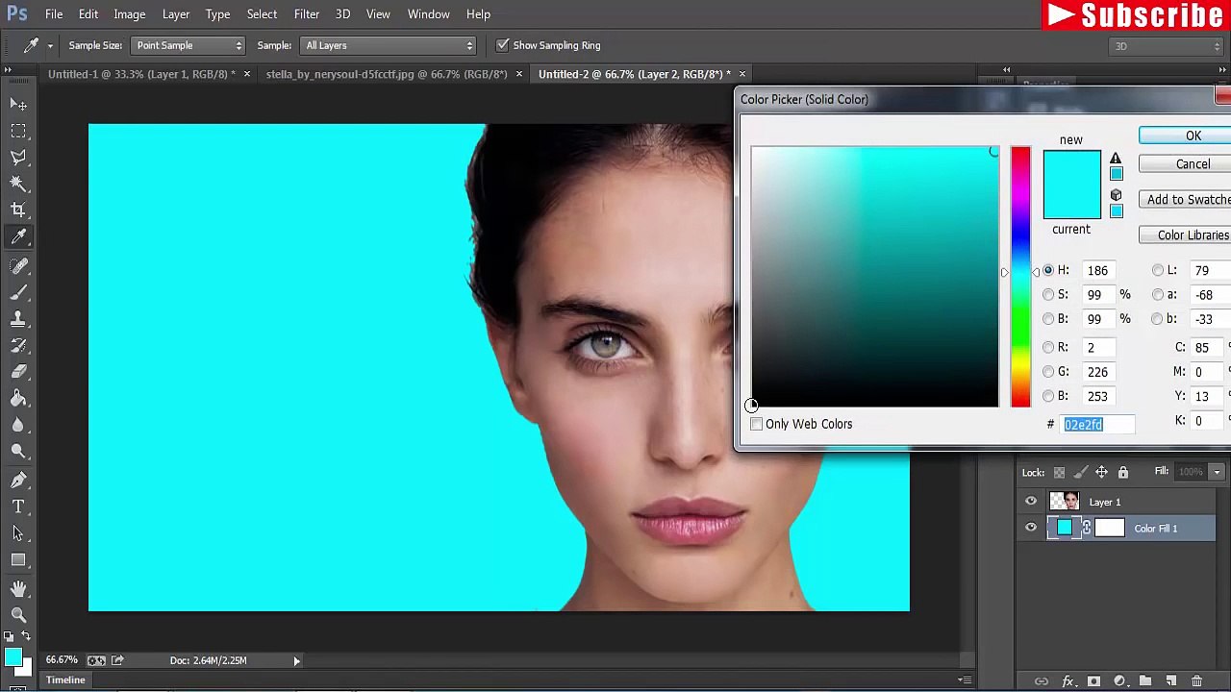Switch to the Untitled-1 document tab
Viewport: 1231px width, 692px height.
[141, 74]
